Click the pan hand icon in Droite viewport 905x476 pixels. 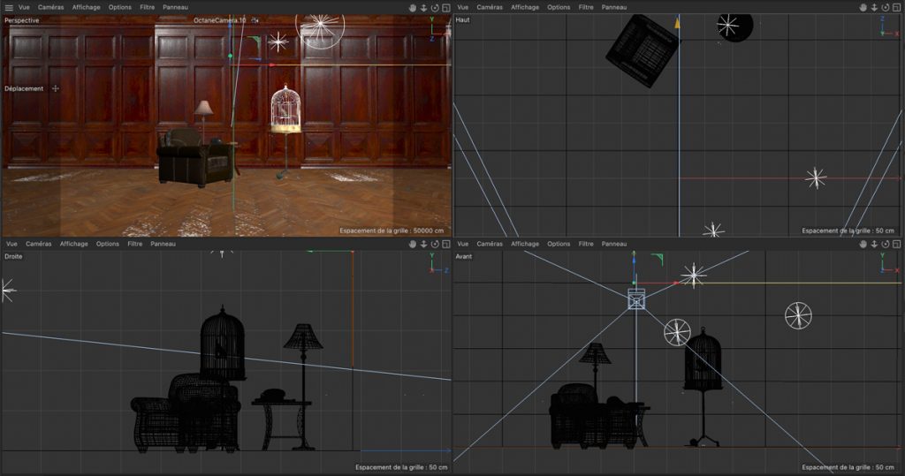[x=413, y=244]
